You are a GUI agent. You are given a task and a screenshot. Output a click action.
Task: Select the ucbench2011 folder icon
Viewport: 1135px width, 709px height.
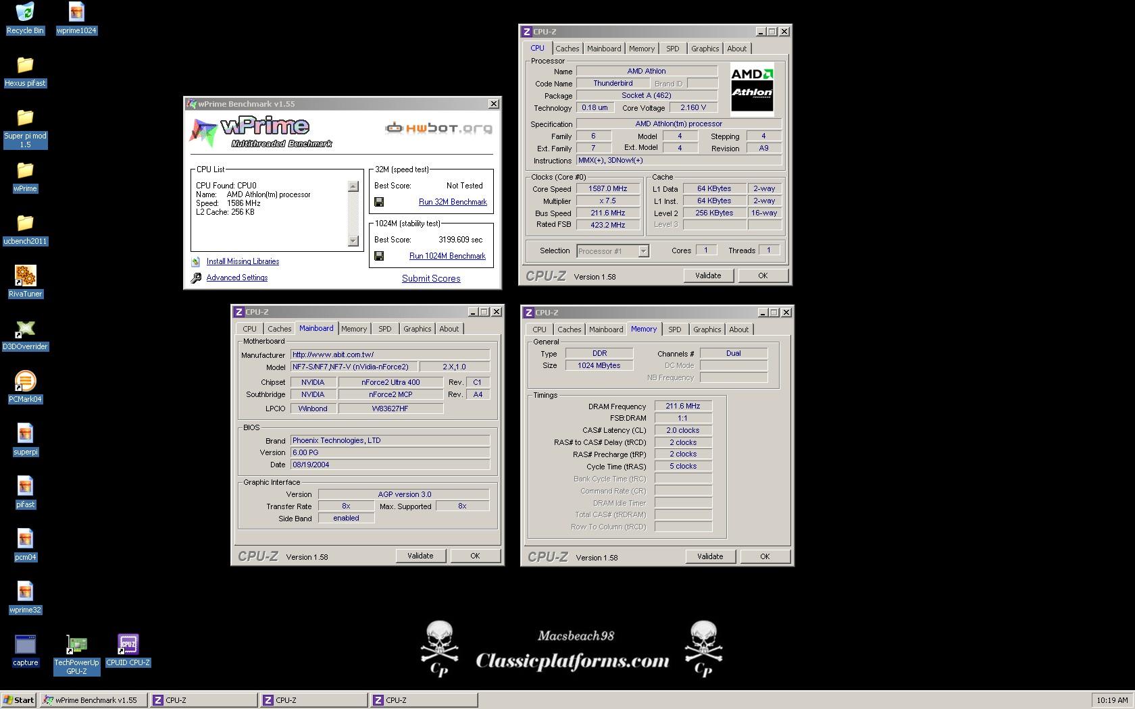point(25,224)
